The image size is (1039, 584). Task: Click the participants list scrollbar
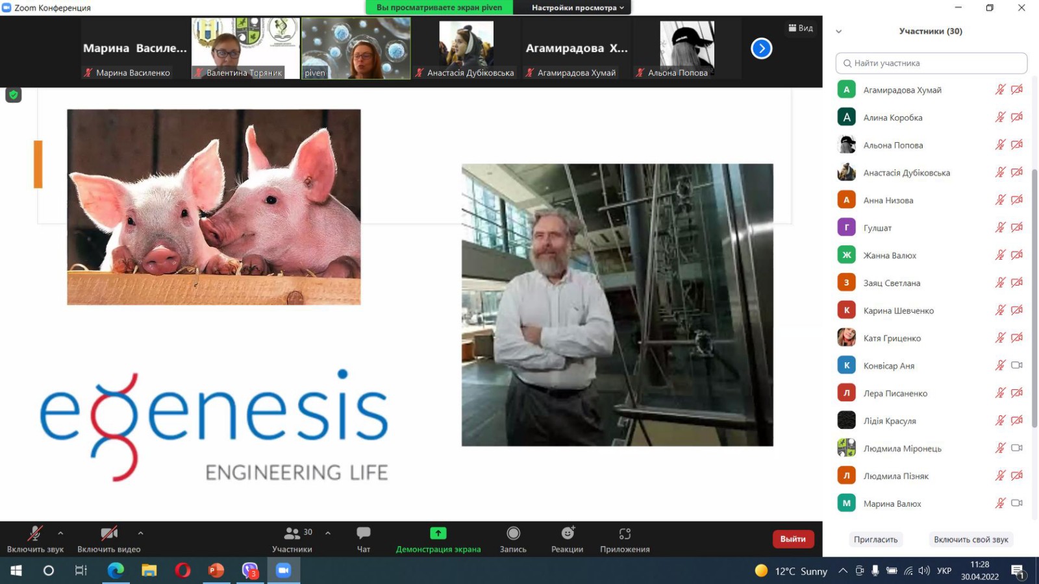click(1034, 298)
